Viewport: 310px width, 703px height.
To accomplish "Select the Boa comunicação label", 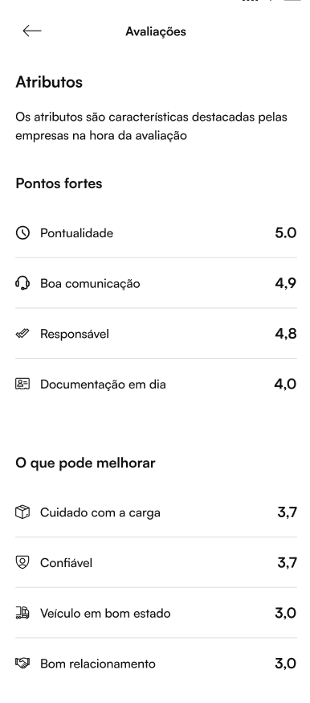I will pyautogui.click(x=90, y=284).
